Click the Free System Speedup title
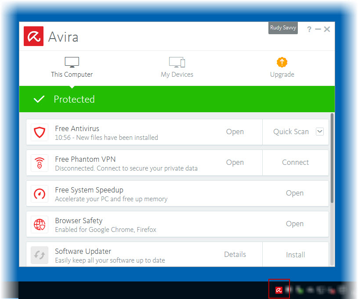 pos(89,190)
